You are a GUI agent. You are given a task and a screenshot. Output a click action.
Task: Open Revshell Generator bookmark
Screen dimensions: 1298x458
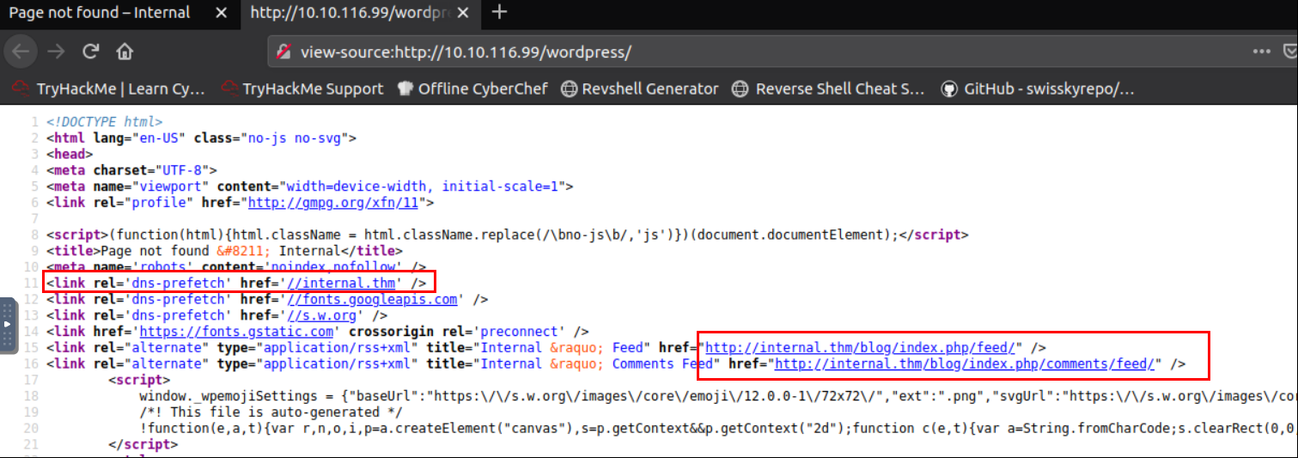(x=640, y=89)
